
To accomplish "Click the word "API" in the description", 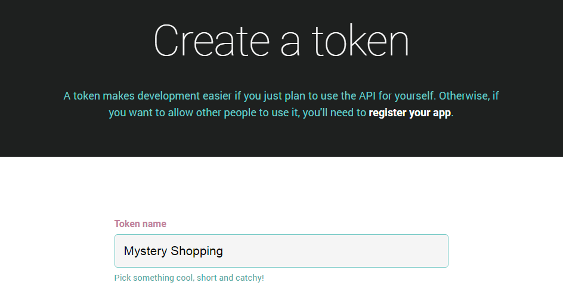I will pos(367,95).
